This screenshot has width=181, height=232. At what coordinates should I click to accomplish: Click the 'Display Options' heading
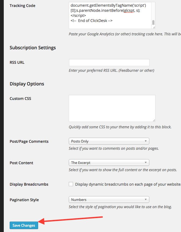(x=27, y=84)
